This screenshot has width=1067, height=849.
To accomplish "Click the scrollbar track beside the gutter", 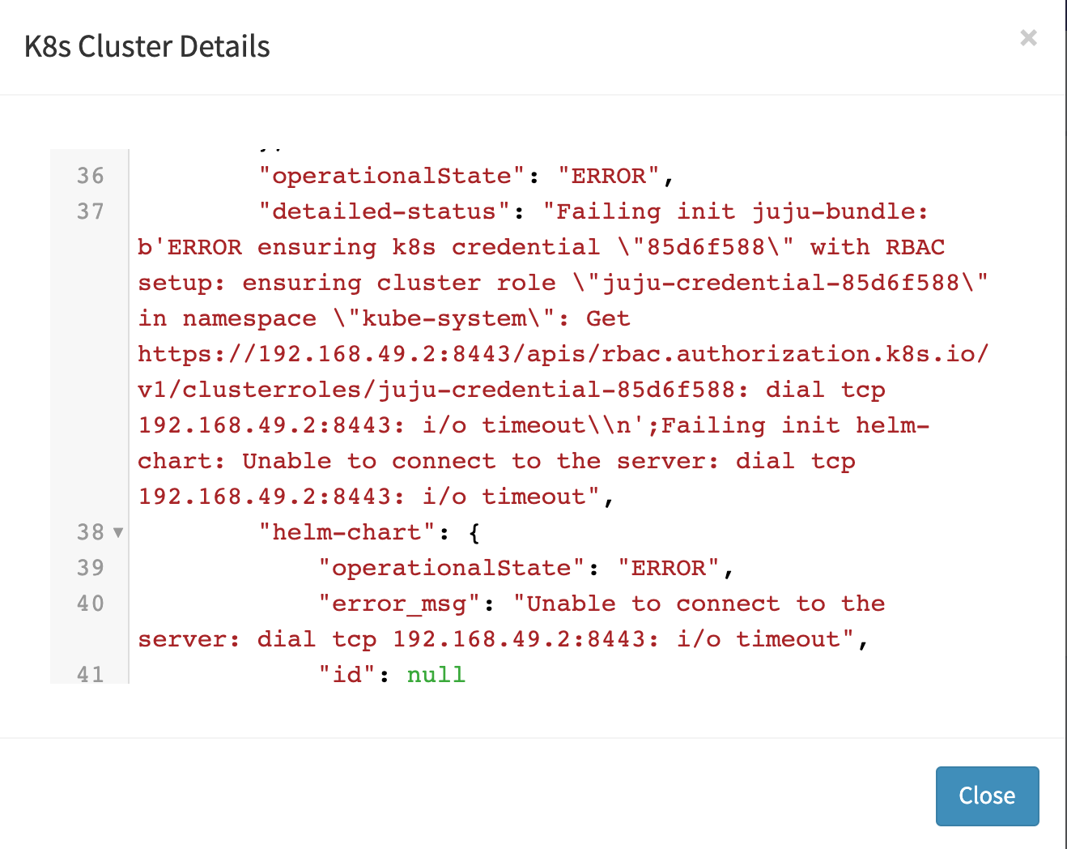I will point(130,405).
